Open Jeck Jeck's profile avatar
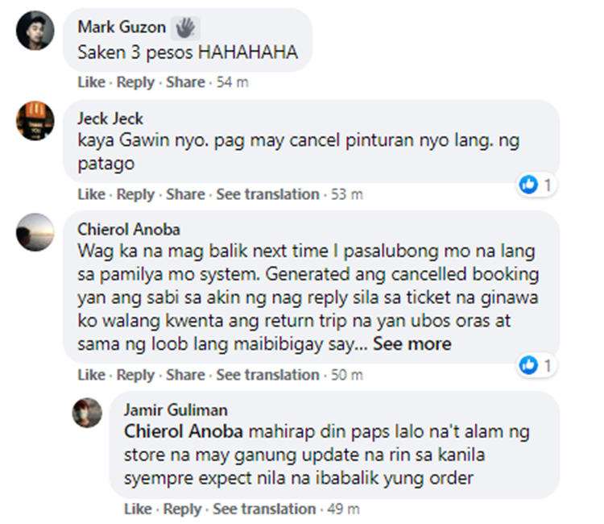 coord(35,121)
